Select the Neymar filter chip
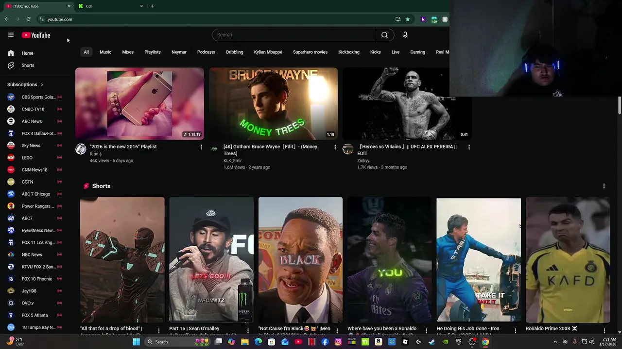Viewport: 622px width, 349px height. (179, 52)
